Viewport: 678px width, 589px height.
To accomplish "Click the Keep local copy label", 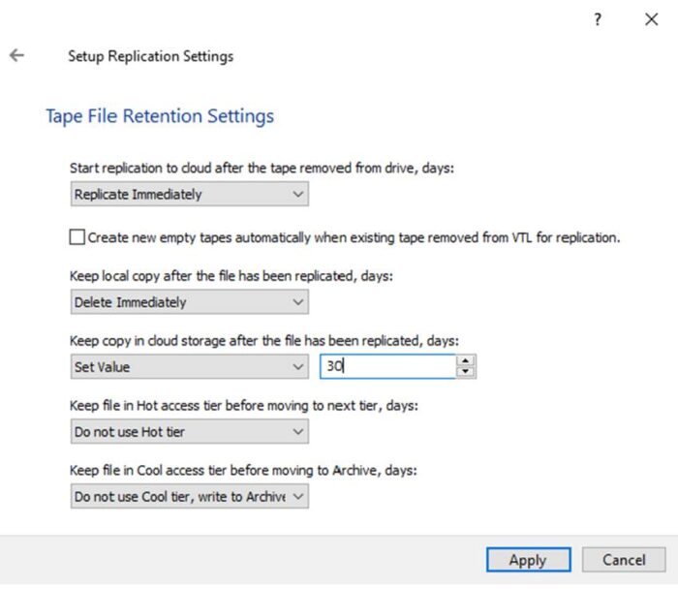I will pos(231,276).
